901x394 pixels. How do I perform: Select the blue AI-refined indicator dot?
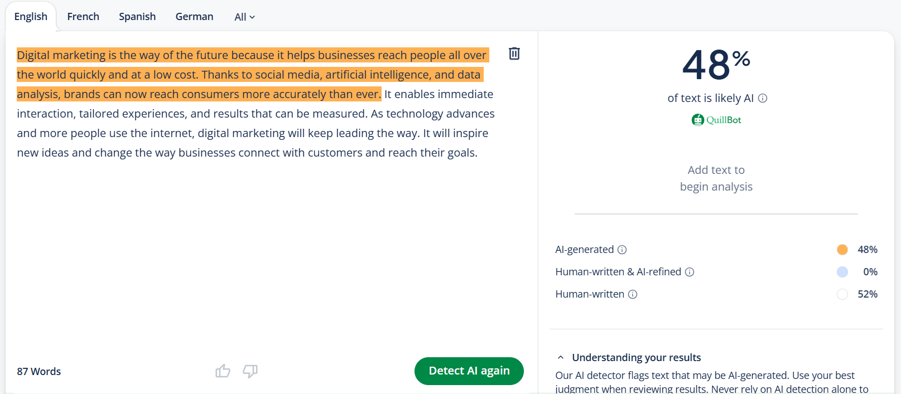pyautogui.click(x=842, y=272)
